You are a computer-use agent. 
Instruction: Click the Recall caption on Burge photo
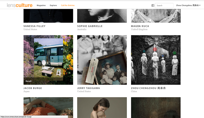click(29, 81)
